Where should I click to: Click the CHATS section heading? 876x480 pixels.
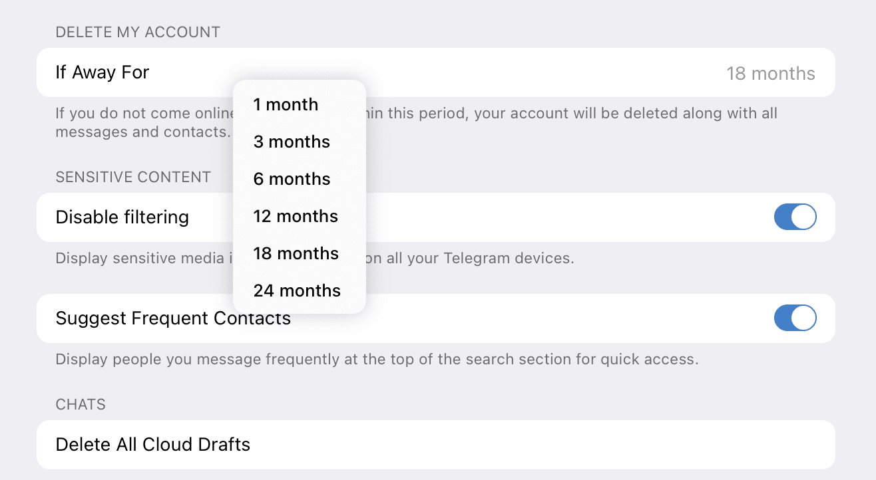click(81, 404)
